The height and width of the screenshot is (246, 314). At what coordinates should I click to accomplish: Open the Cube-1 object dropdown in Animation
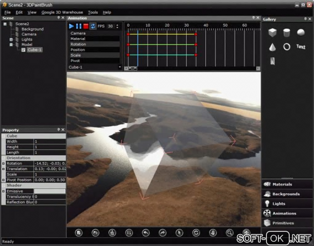120,67
